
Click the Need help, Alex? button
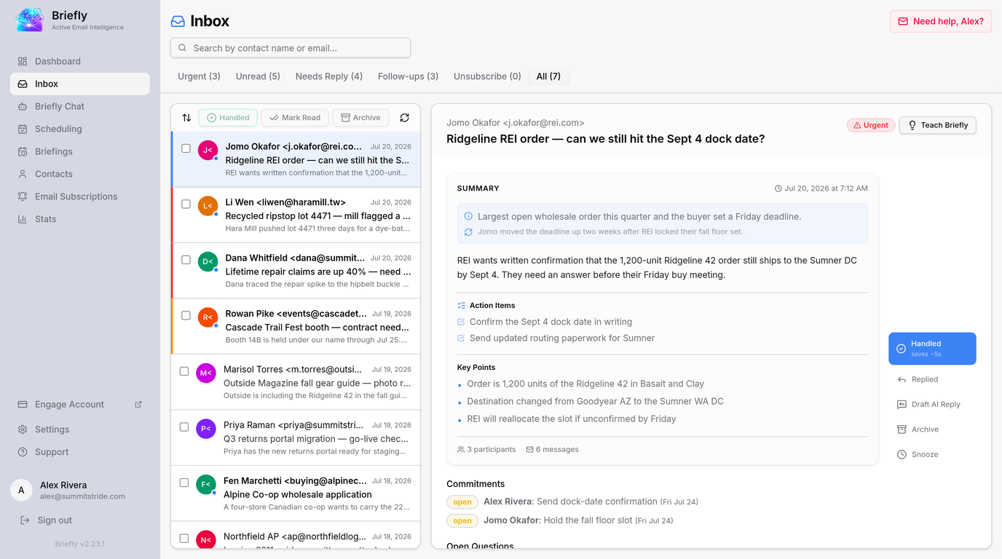pos(941,21)
